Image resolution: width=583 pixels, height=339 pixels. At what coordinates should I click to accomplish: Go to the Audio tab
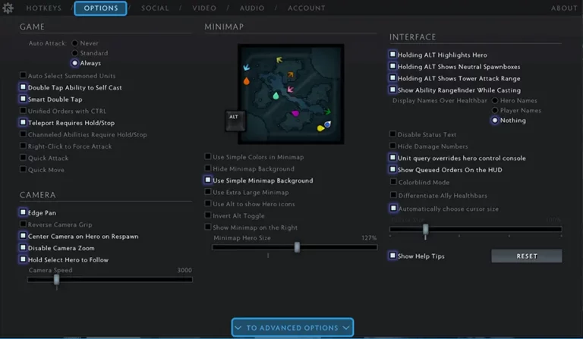point(252,8)
